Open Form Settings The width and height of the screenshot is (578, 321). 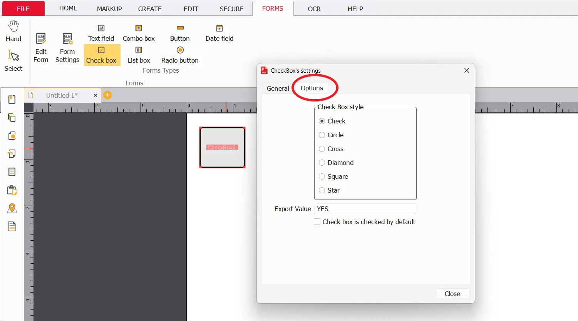(x=67, y=48)
